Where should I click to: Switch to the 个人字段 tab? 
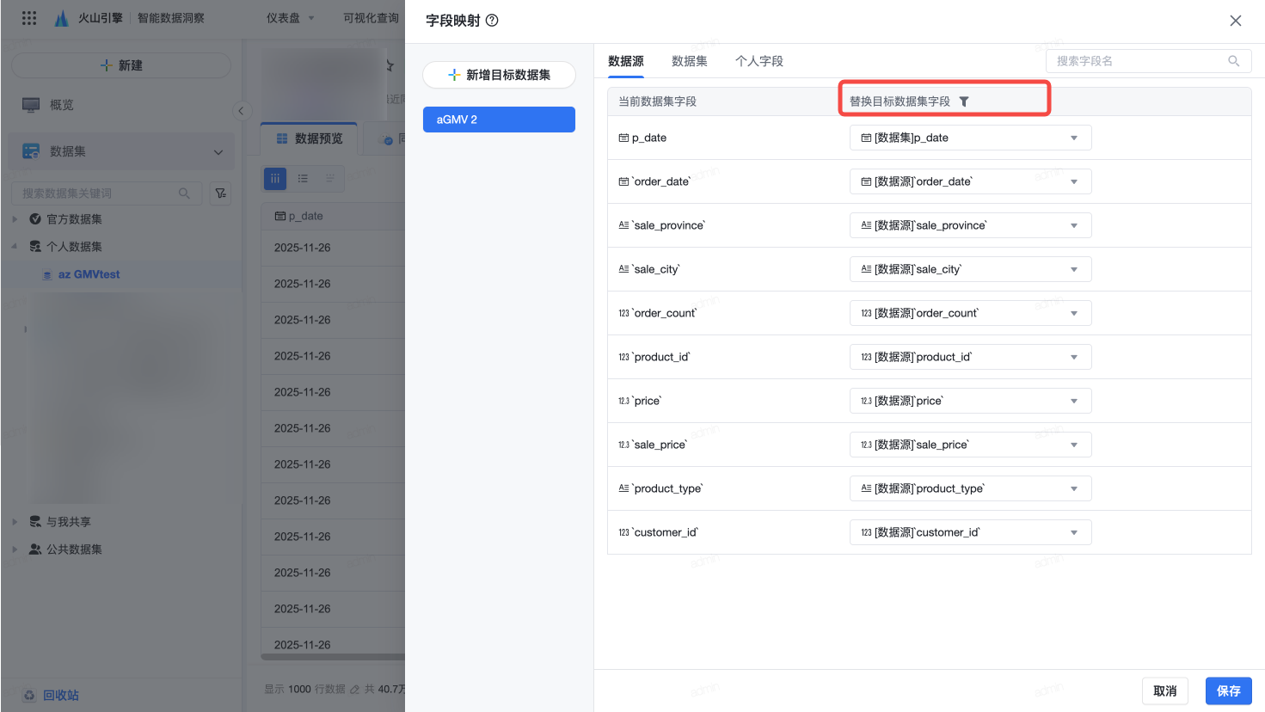[758, 61]
